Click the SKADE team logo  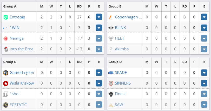111,73
